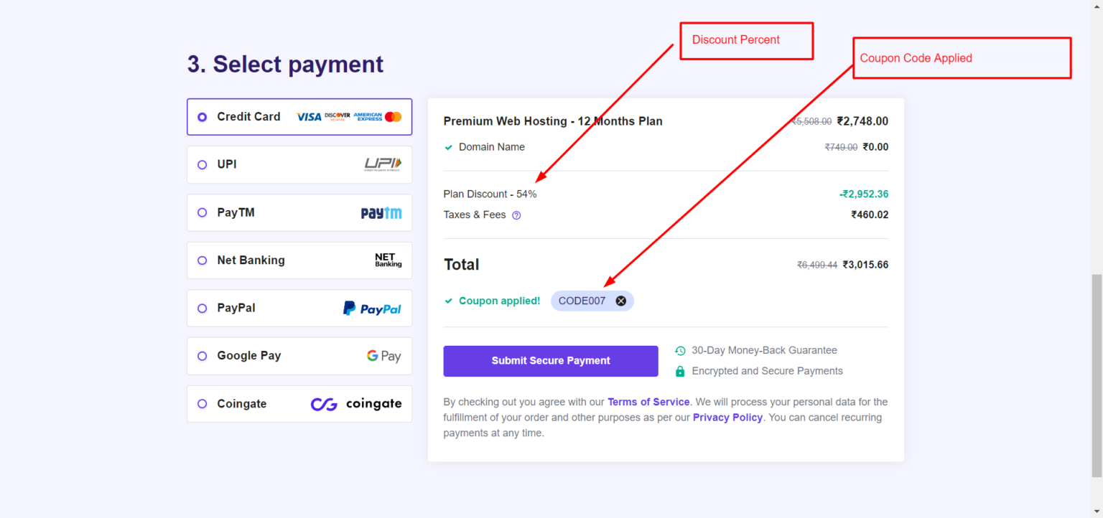Click the Taxes & Fees help icon
The height and width of the screenshot is (518, 1103).
pos(516,215)
